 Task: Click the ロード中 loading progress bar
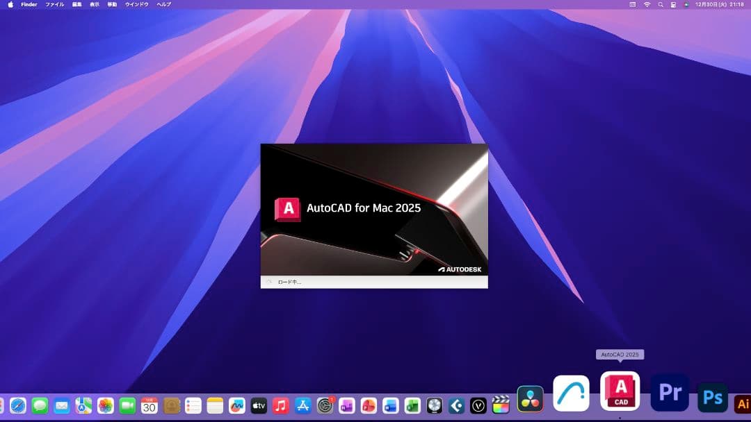click(x=374, y=282)
